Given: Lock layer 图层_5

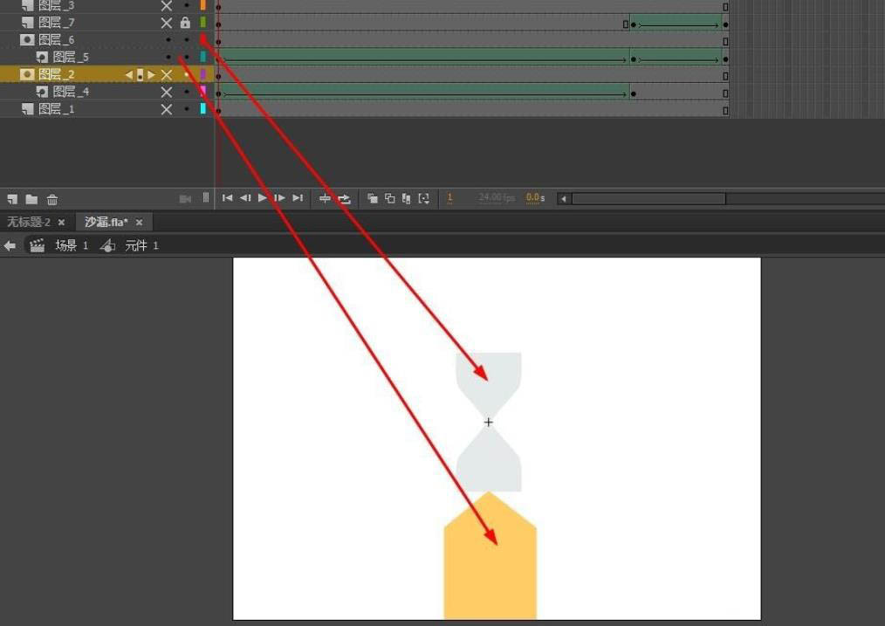Looking at the screenshot, I should coord(187,57).
